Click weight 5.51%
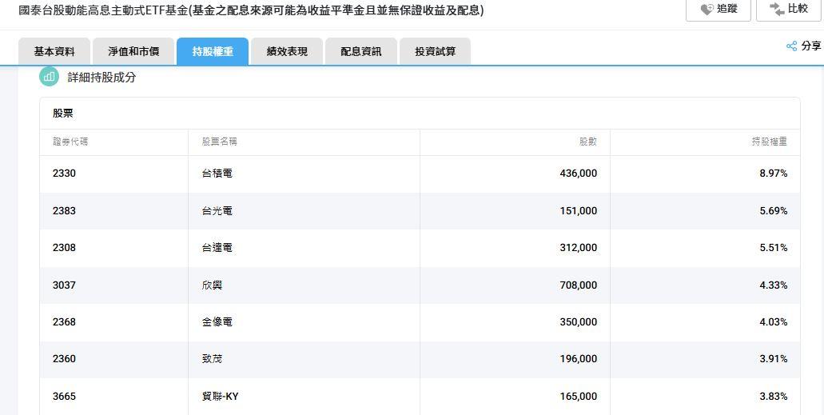The image size is (824, 415). tap(774, 248)
